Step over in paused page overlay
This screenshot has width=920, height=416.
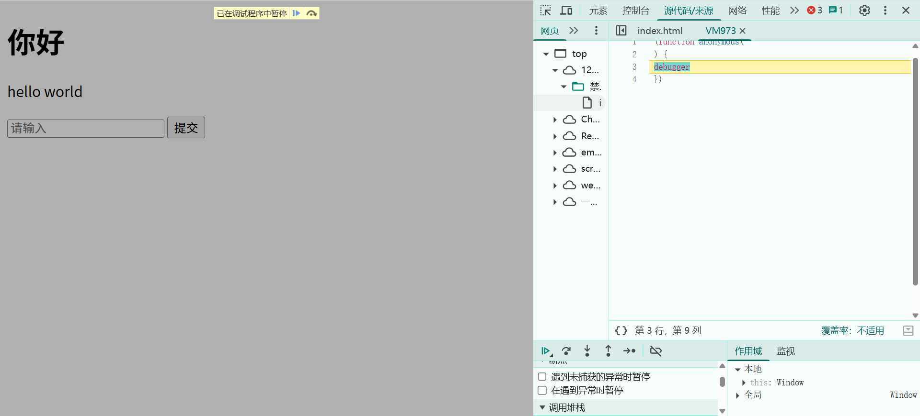(x=311, y=13)
